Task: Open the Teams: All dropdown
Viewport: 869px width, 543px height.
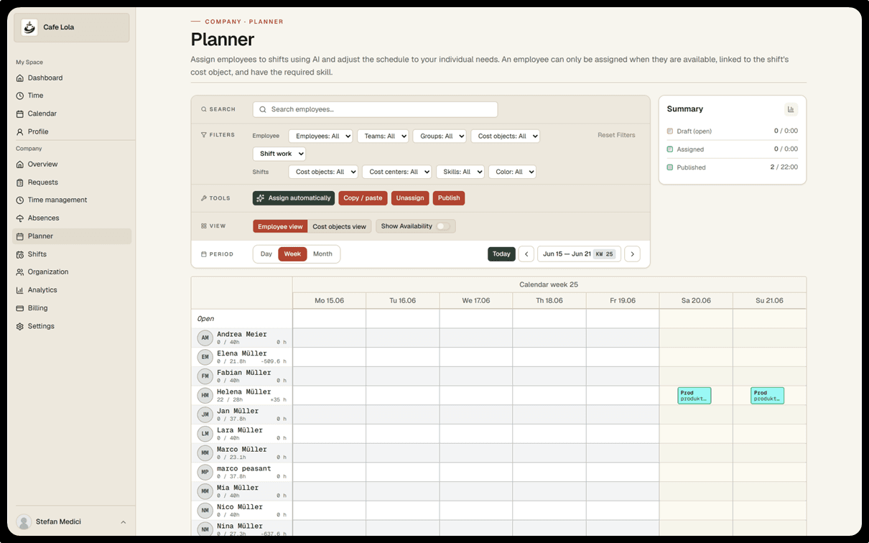Action: (x=383, y=136)
